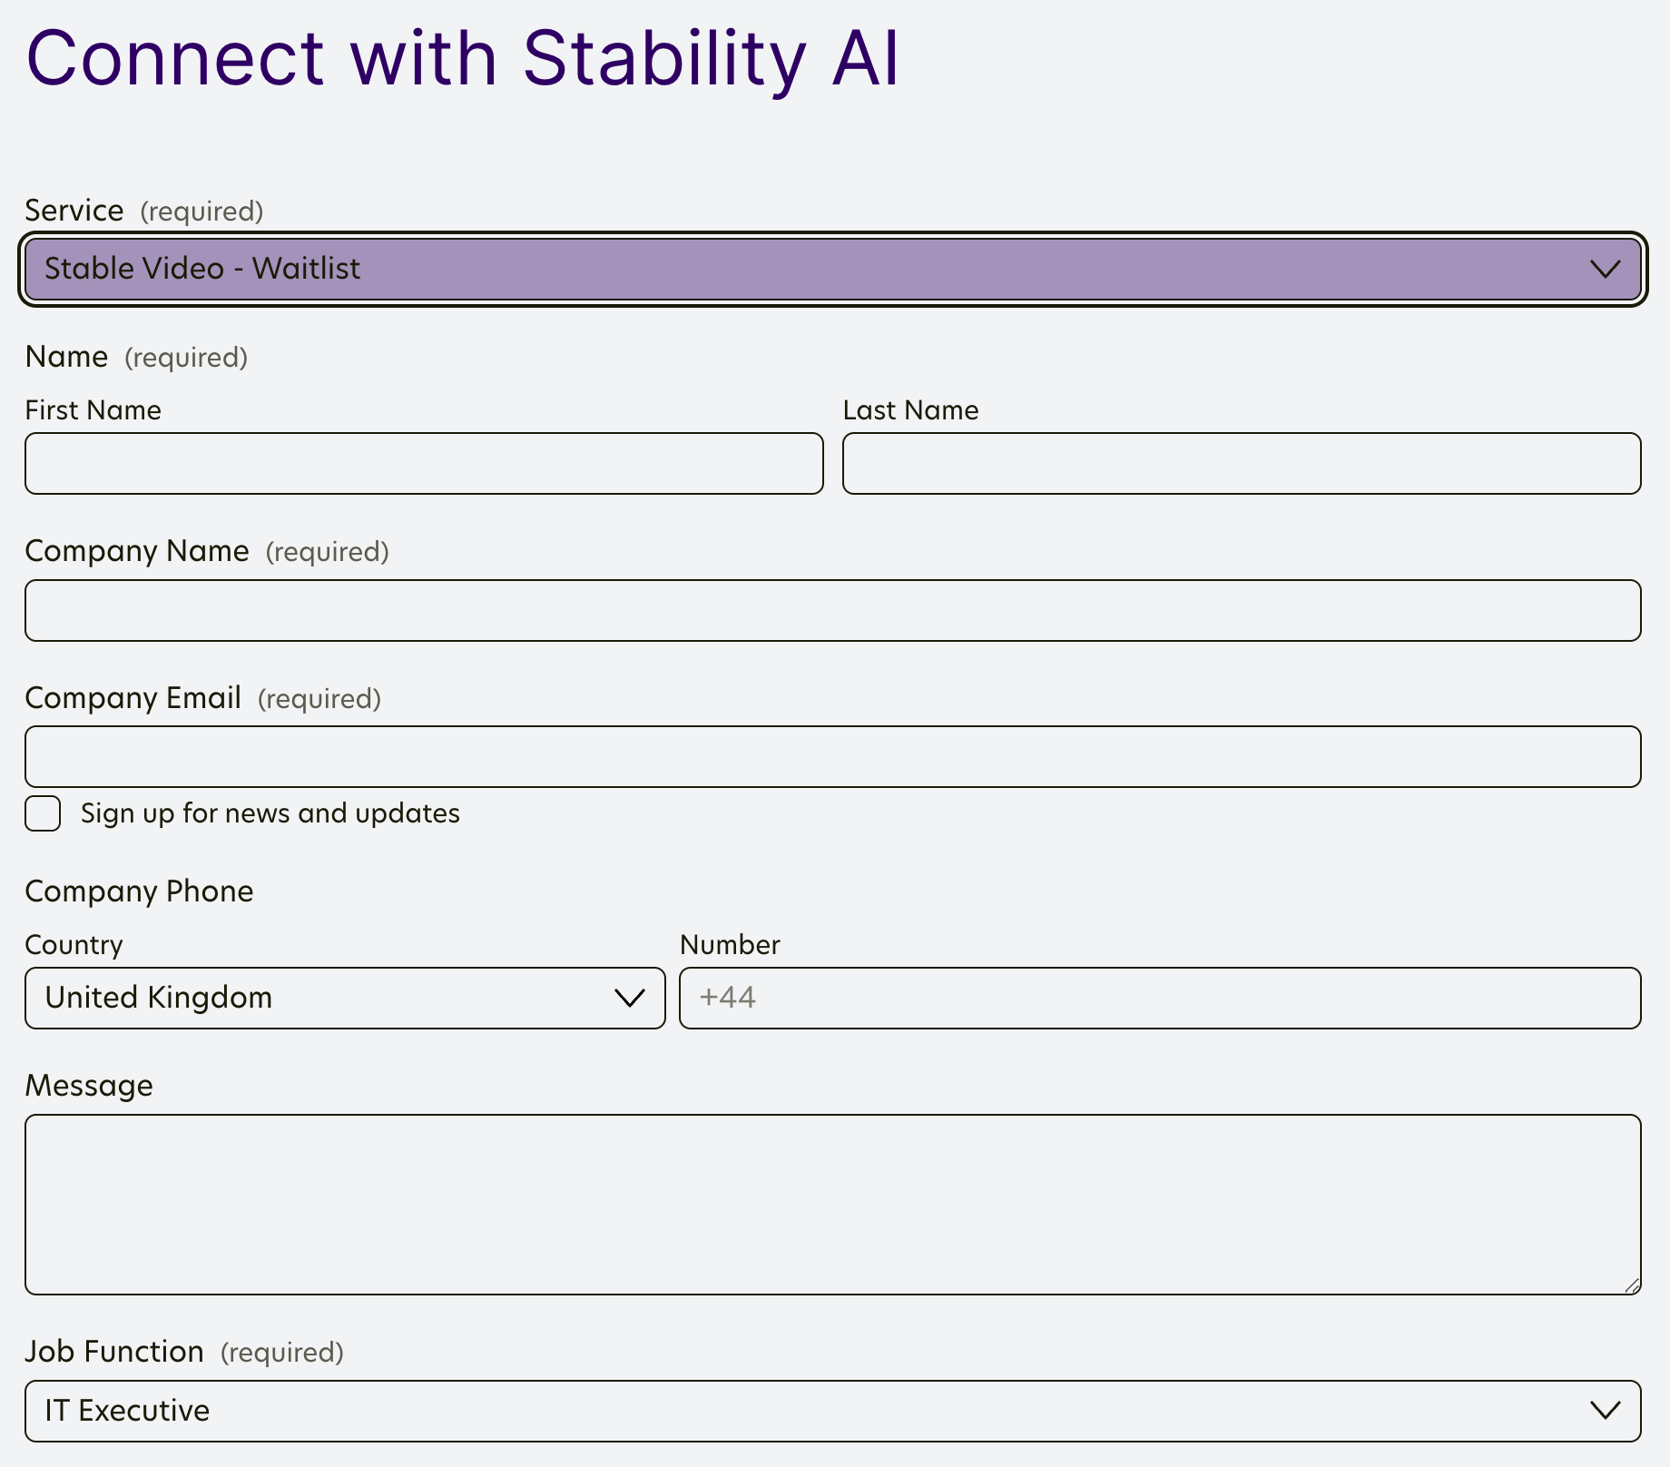Click inside the Message text area
Viewport: 1670px width, 1467px height.
coord(832,1204)
